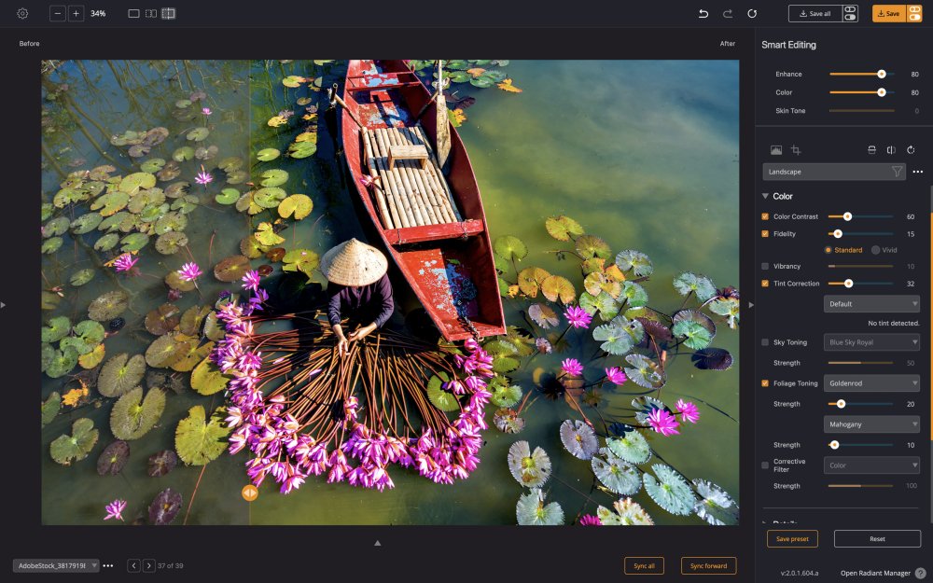Click Open Radiant Manager link
Image resolution: width=933 pixels, height=583 pixels.
pos(875,573)
